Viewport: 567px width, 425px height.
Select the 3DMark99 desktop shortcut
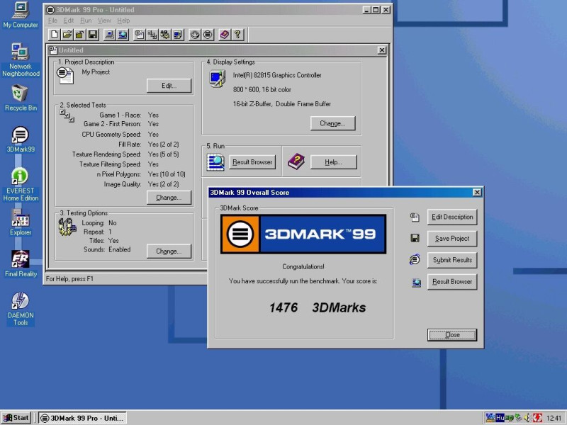21,140
